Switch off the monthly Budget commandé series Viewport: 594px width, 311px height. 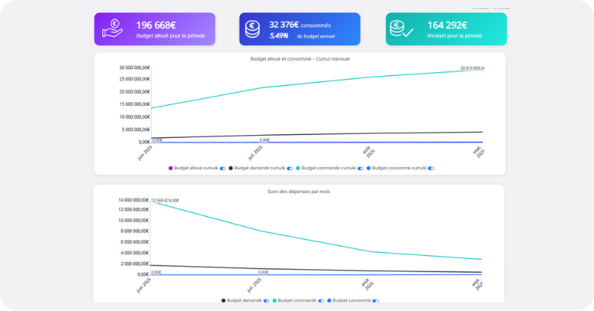321,301
